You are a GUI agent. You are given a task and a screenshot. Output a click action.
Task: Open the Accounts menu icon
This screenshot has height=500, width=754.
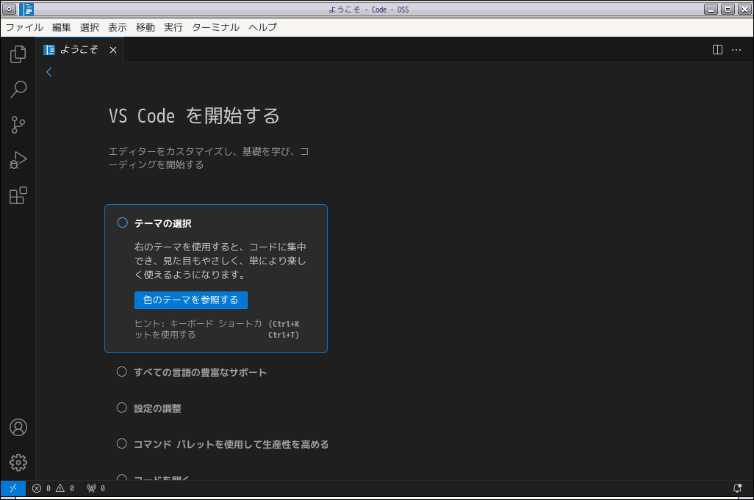pos(18,427)
